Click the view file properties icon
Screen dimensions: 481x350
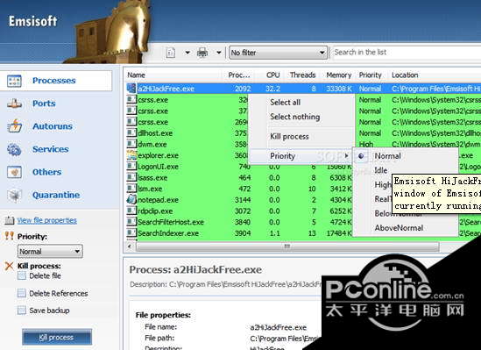[10, 220]
